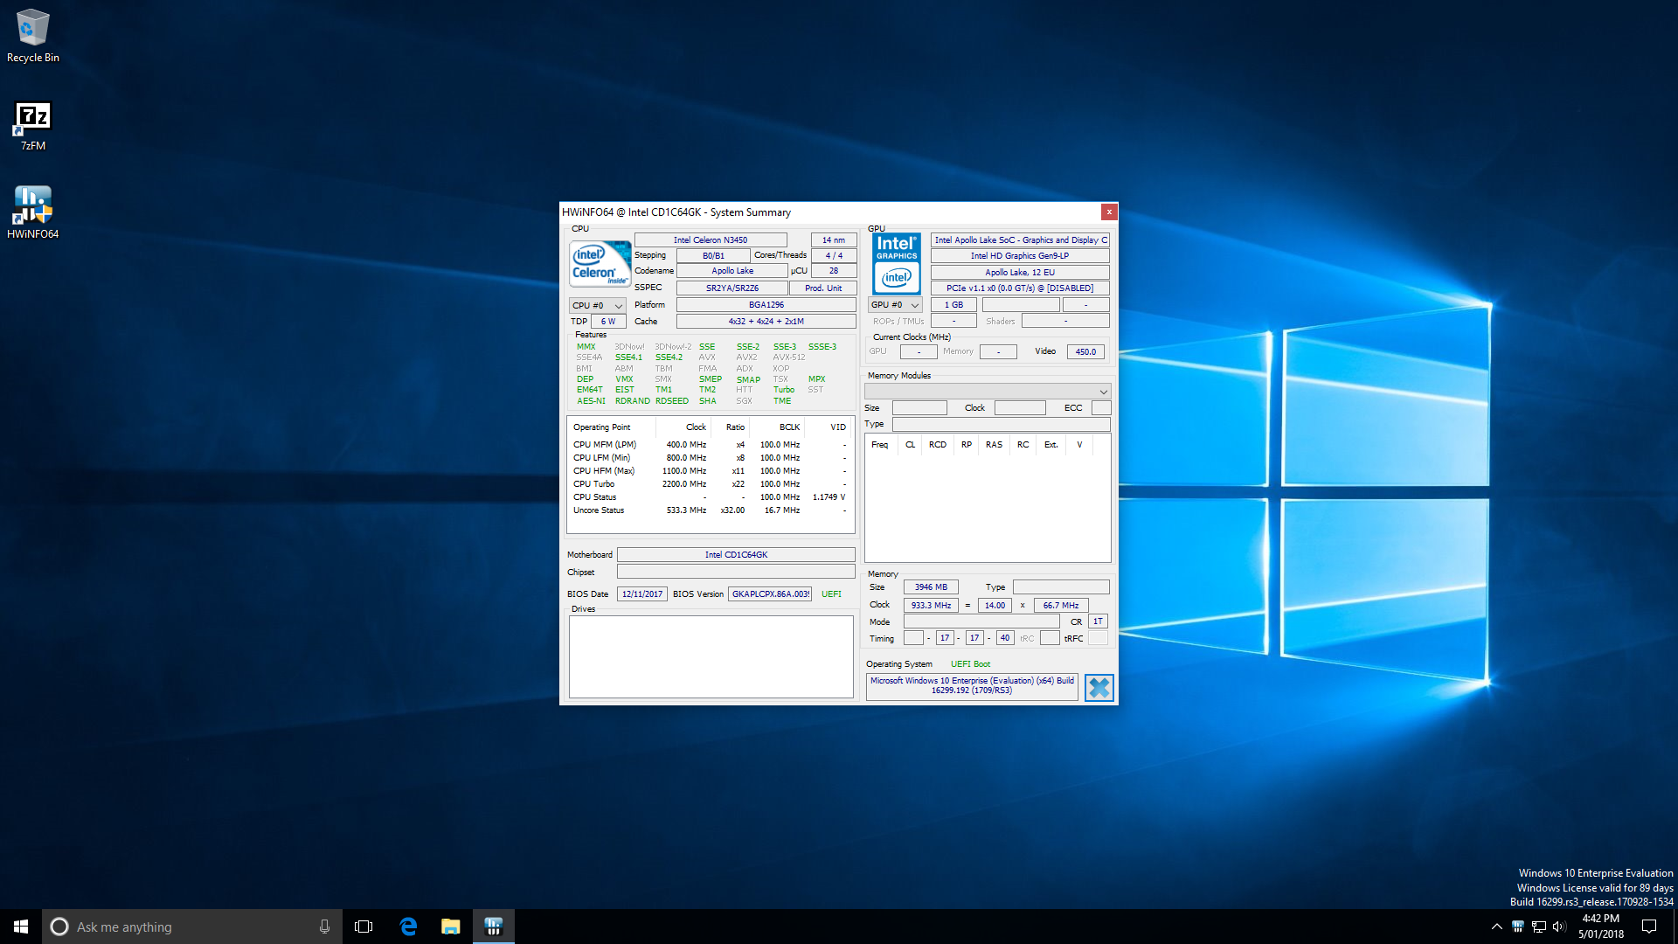
Task: Open the Recycle Bin desktop icon
Action: (x=33, y=36)
